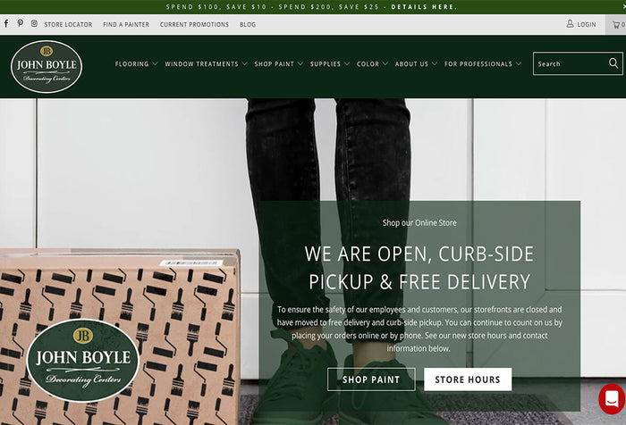The height and width of the screenshot is (425, 626).
Task: Open the Instagram icon link
Action: tap(34, 23)
